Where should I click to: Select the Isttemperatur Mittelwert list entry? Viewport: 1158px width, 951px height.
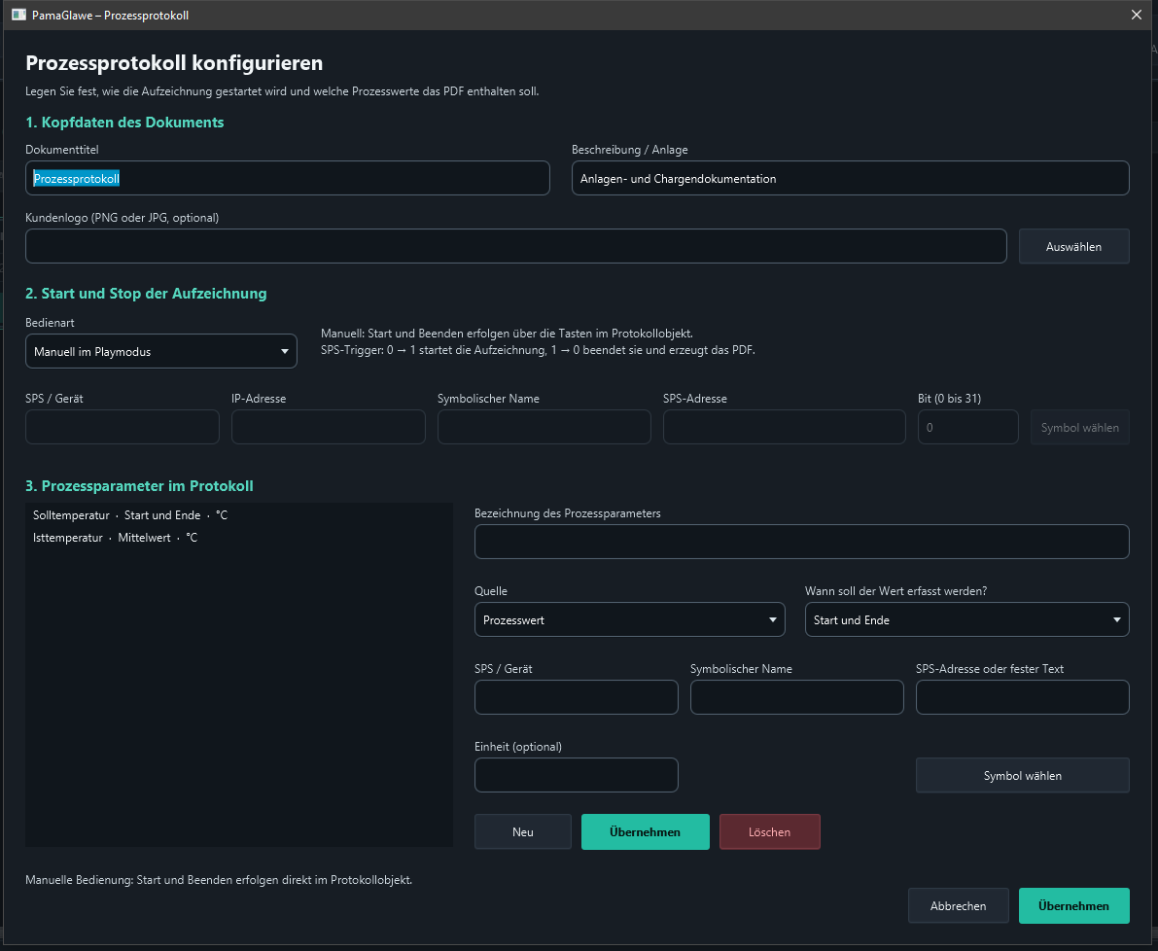[x=238, y=538]
